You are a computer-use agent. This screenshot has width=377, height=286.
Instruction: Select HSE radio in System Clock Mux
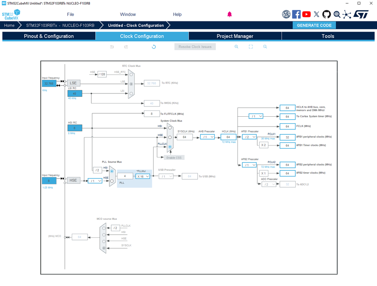(x=170, y=137)
